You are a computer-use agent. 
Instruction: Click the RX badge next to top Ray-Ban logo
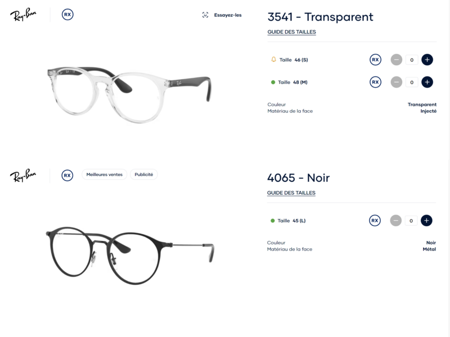67,15
